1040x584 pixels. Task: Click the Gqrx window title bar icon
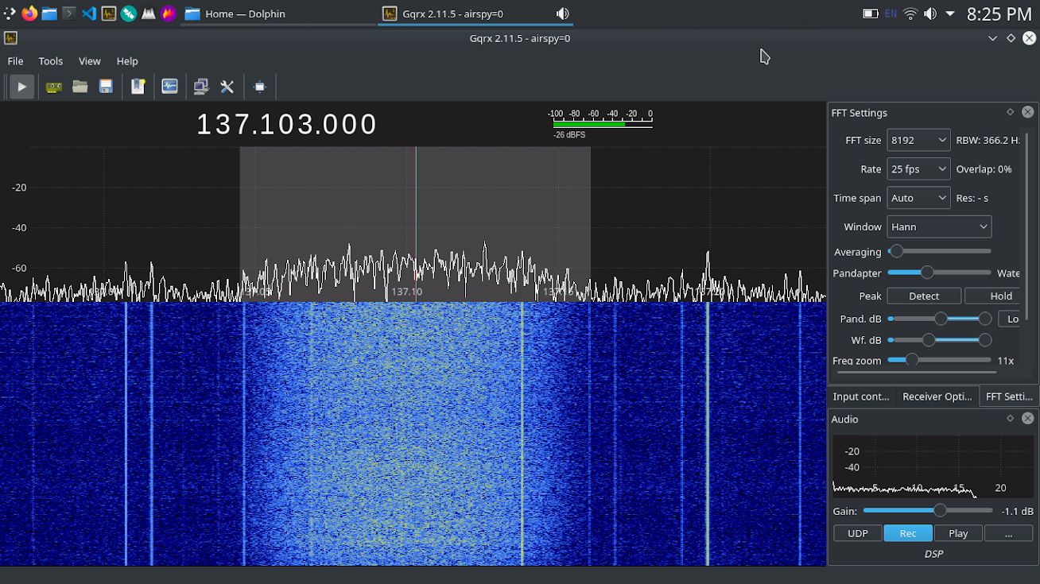click(x=10, y=38)
